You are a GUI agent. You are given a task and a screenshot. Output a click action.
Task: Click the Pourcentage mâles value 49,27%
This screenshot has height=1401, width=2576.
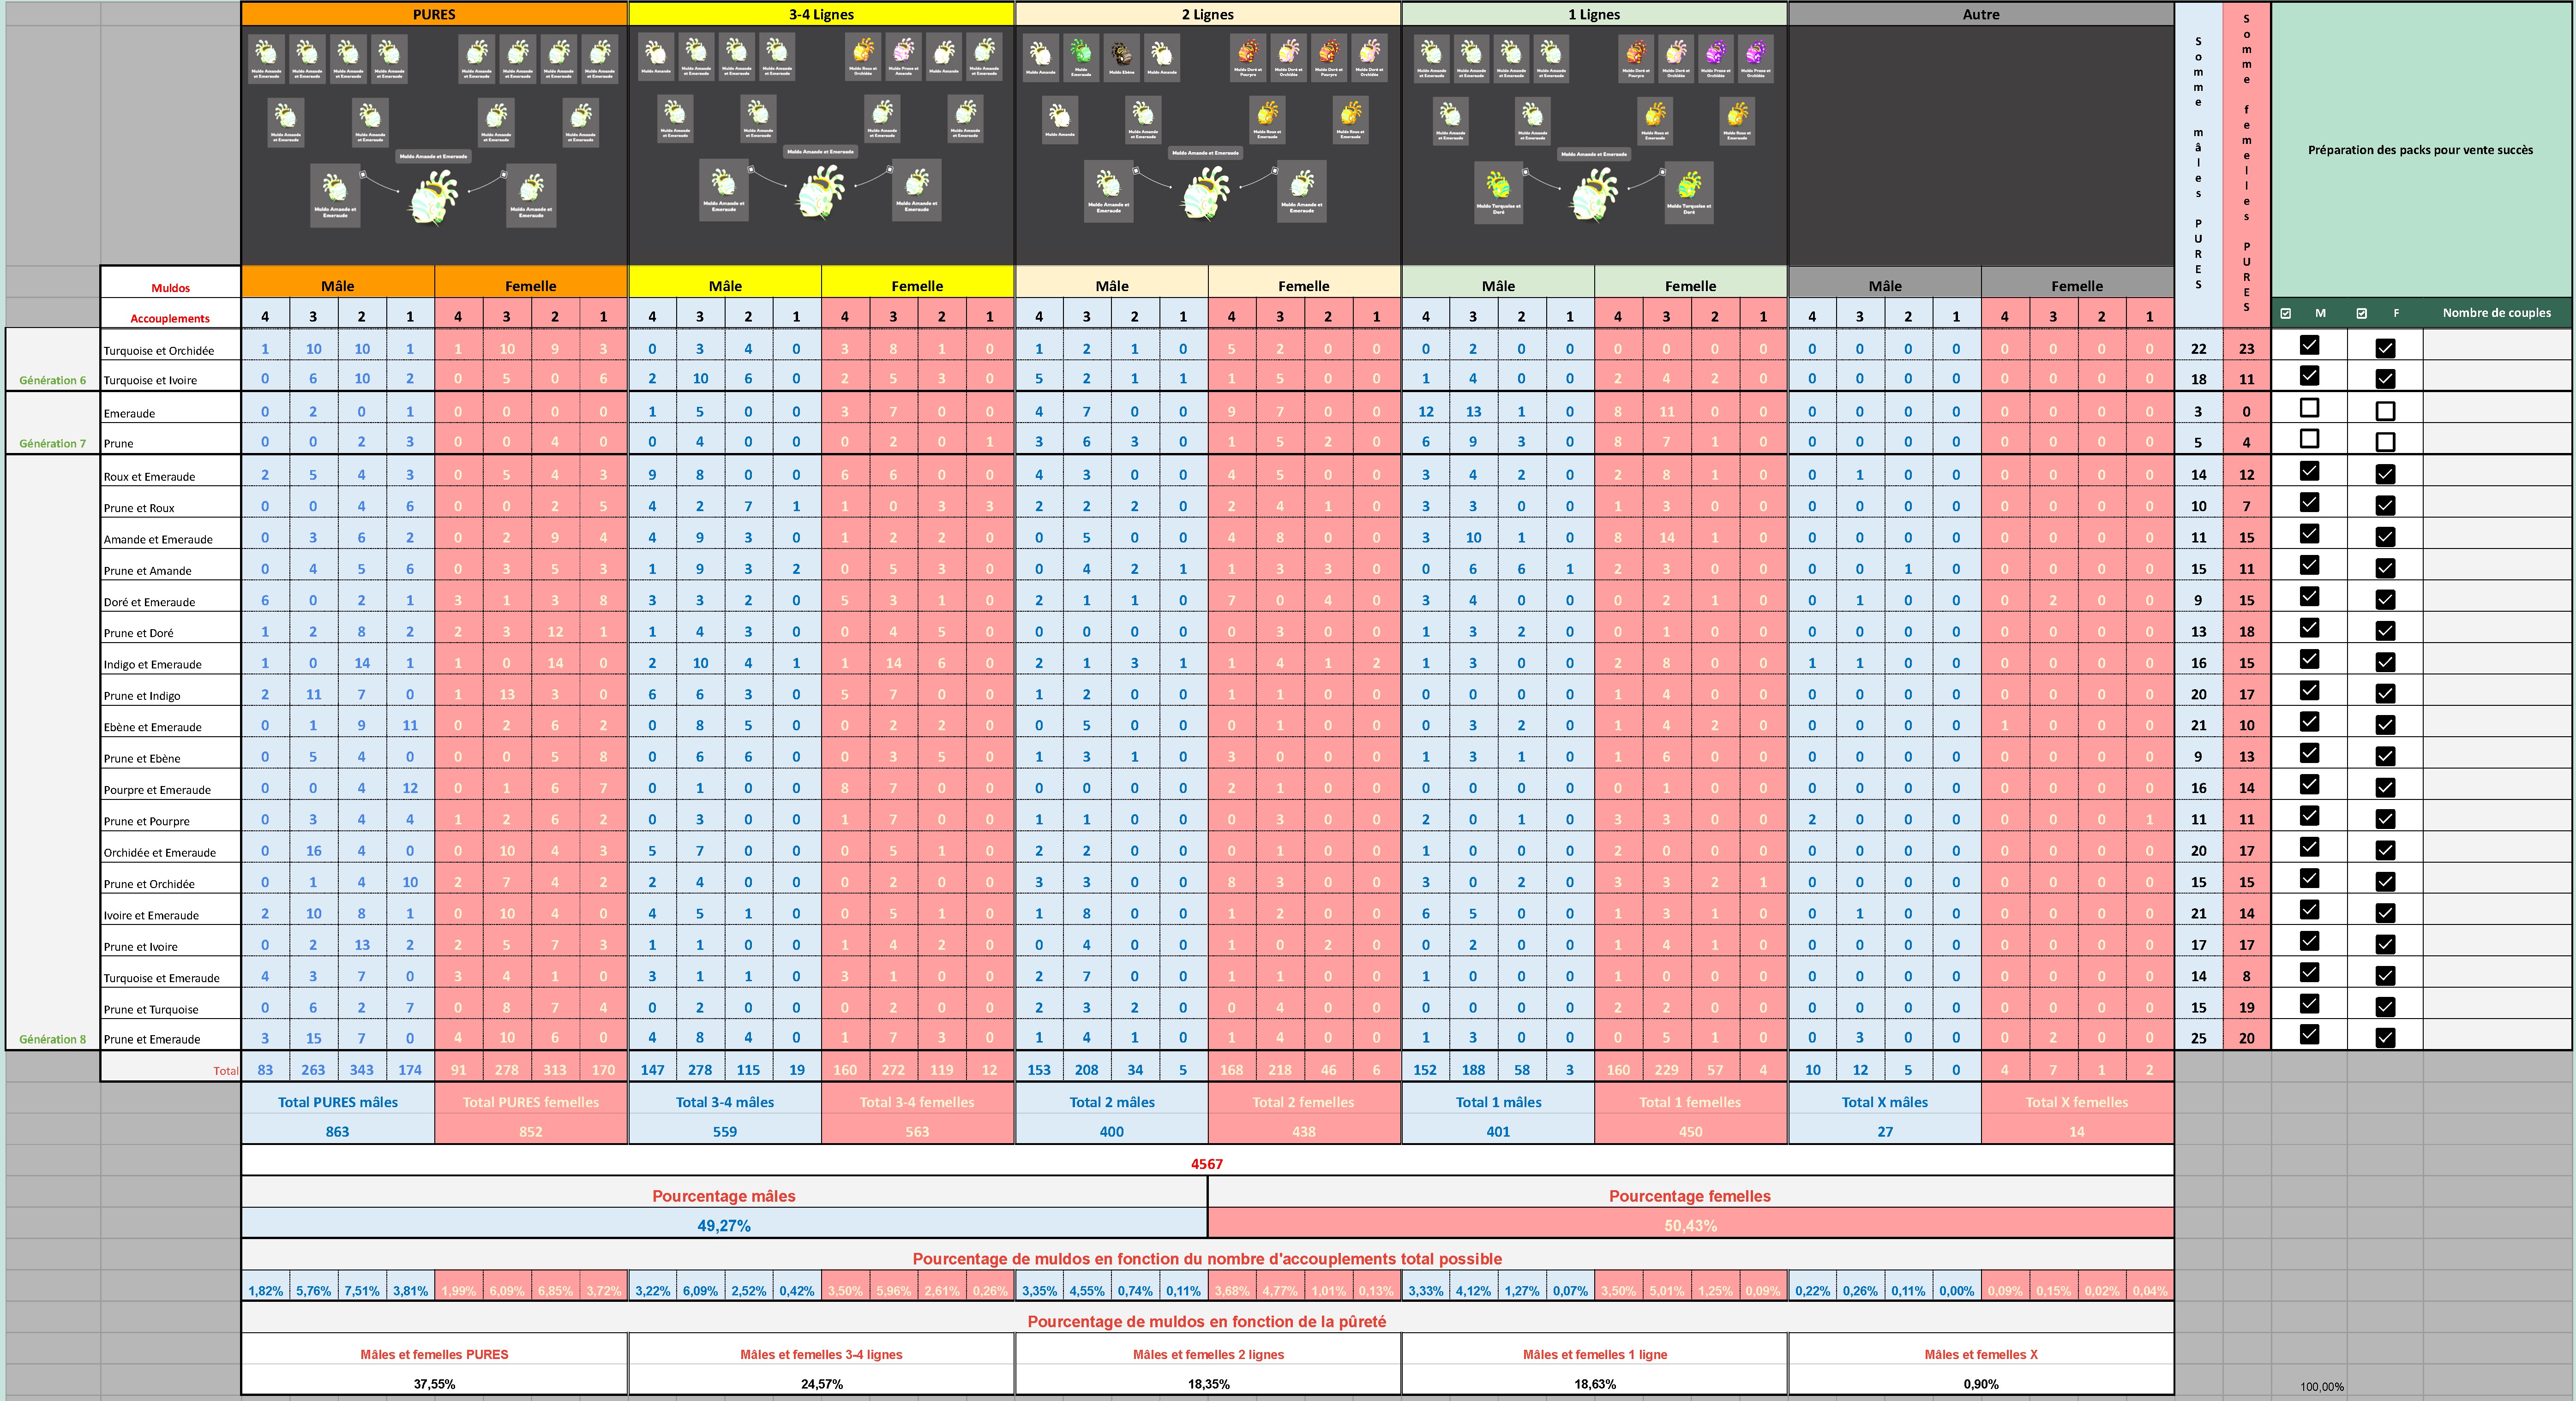pos(724,1225)
